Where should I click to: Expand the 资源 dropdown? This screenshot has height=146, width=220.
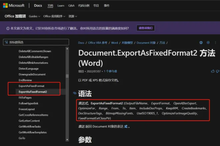pos(73,16)
